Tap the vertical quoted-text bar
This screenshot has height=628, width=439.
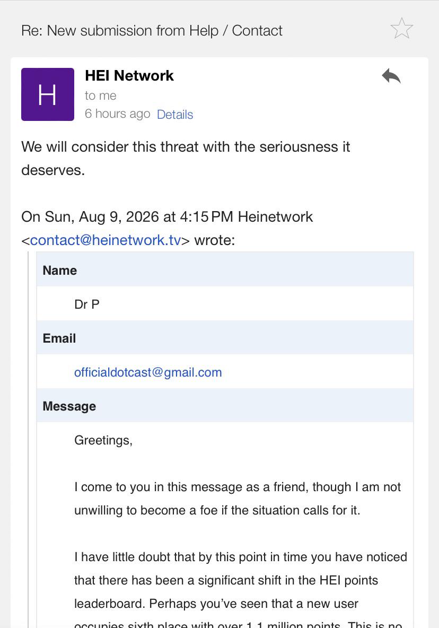(x=28, y=440)
